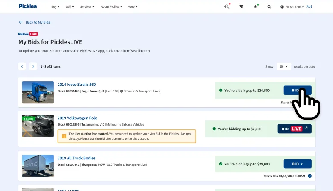Open the Pickles home logo
Screen dimensions: 333x191
click(x=28, y=6)
